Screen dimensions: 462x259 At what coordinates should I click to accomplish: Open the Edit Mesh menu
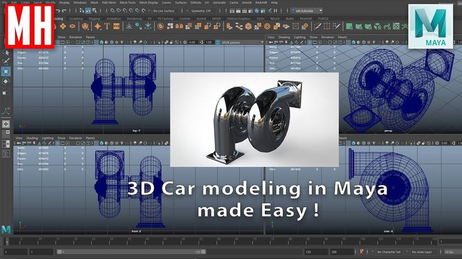(x=109, y=3)
